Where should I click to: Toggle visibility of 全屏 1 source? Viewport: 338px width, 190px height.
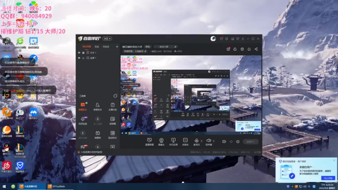click(x=79, y=58)
